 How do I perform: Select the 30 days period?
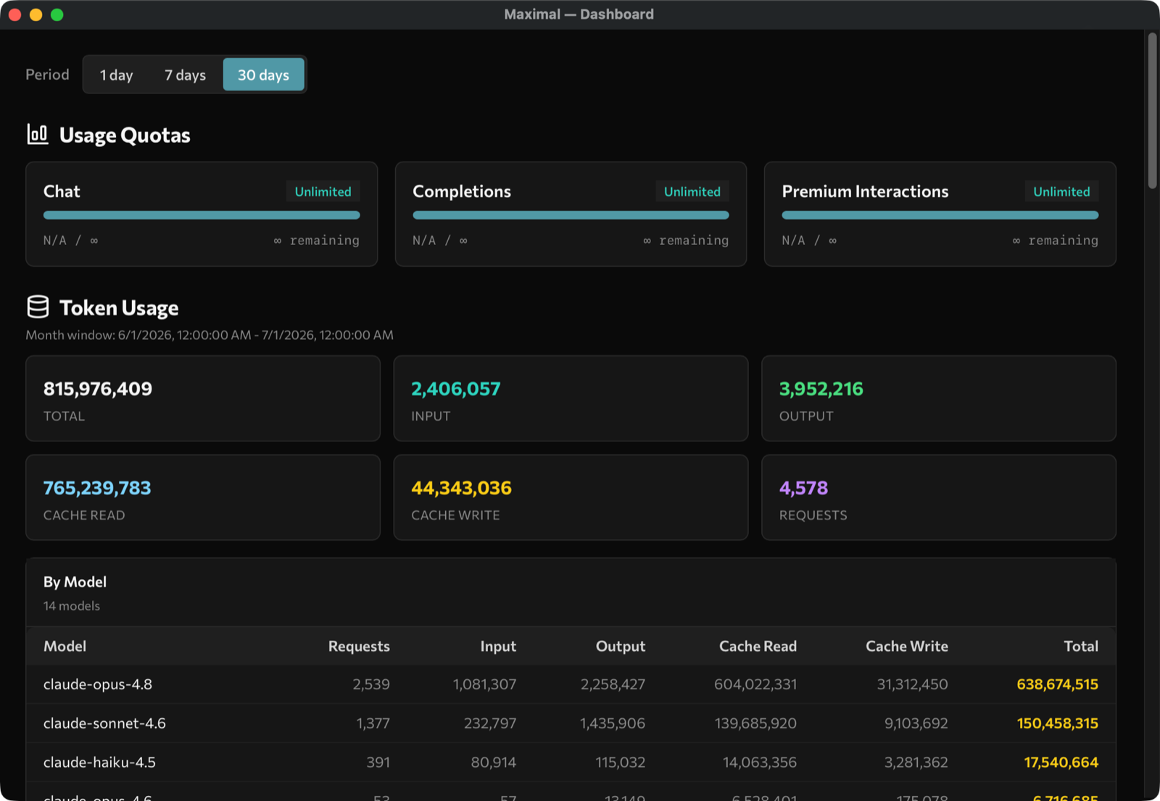(263, 75)
